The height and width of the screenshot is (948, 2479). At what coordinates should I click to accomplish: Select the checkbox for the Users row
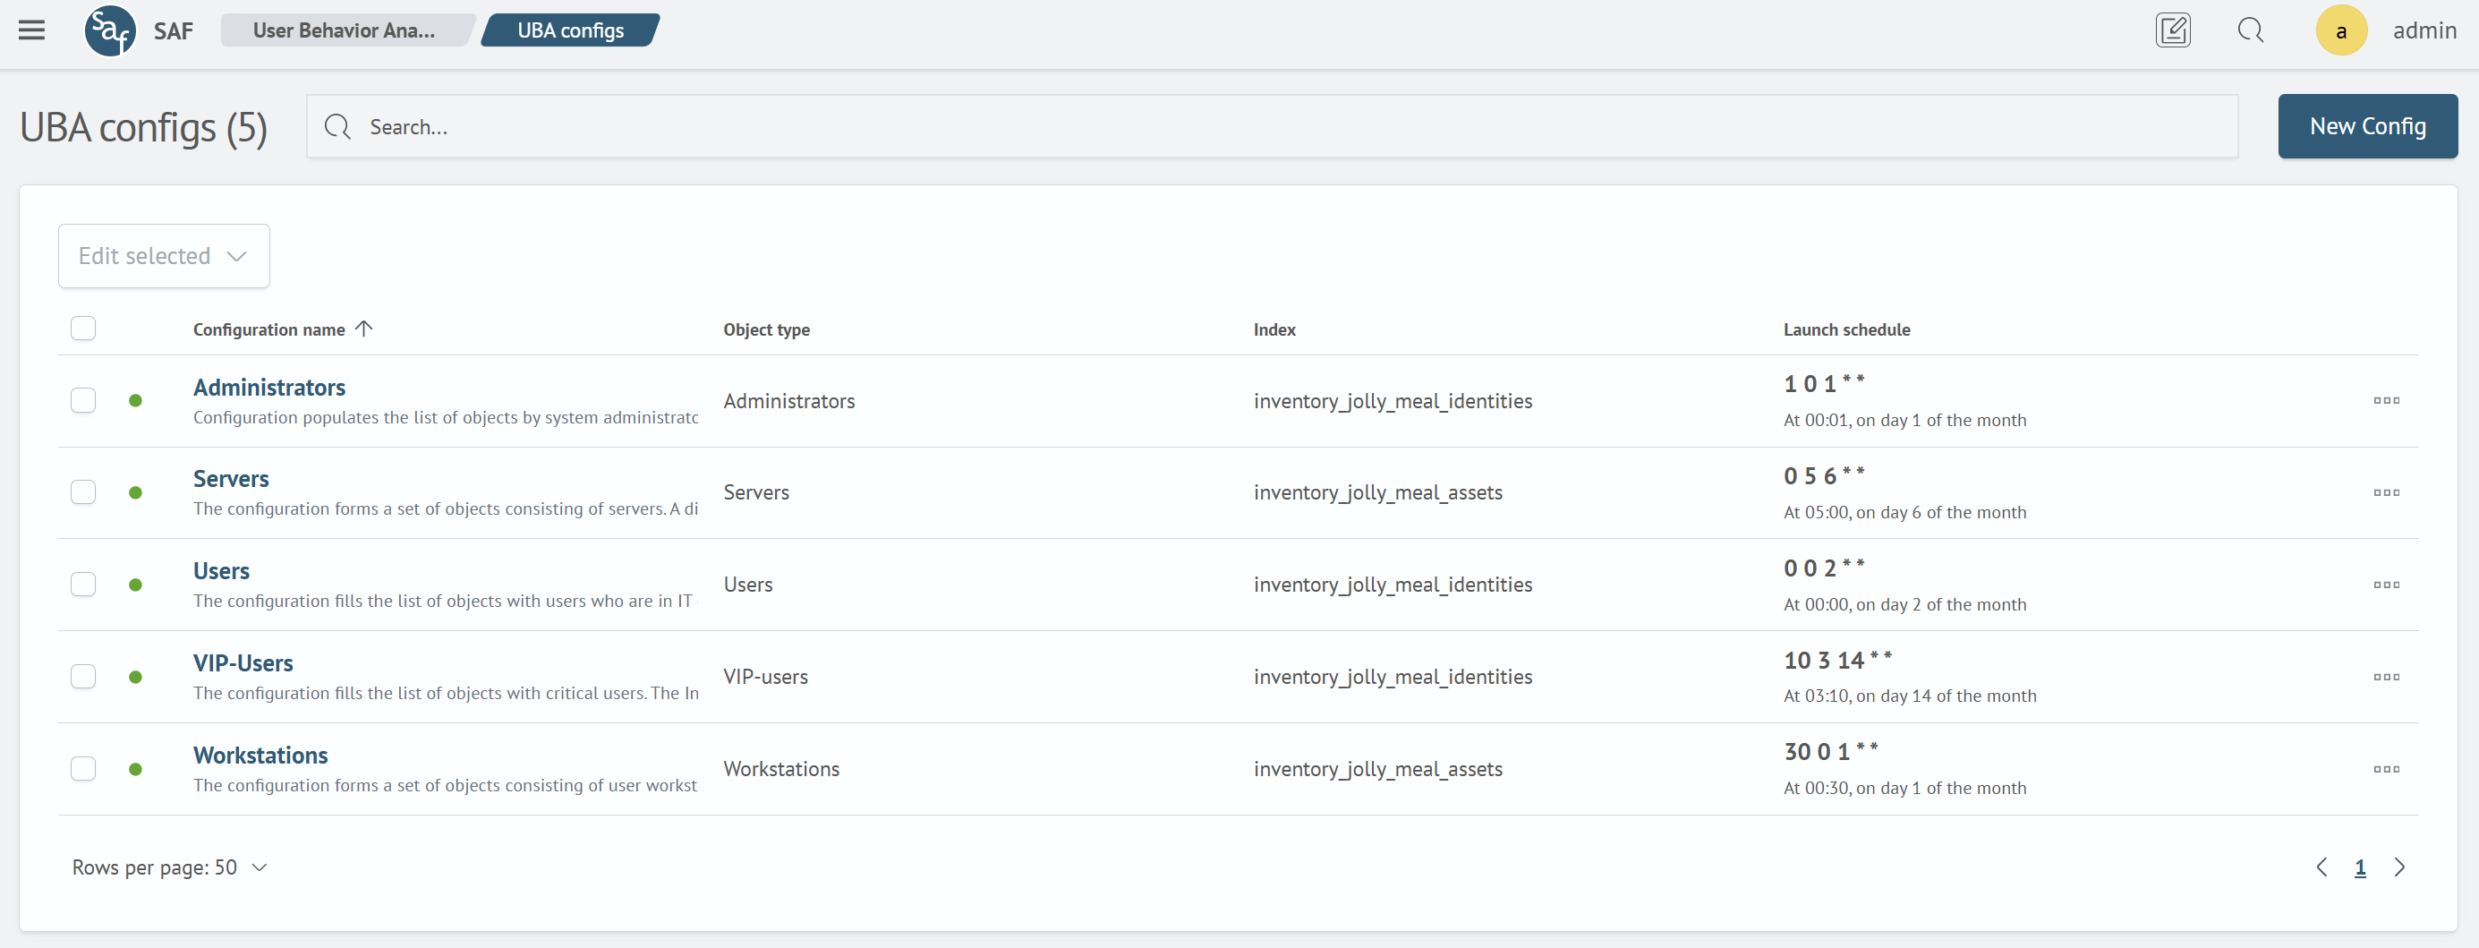click(84, 585)
